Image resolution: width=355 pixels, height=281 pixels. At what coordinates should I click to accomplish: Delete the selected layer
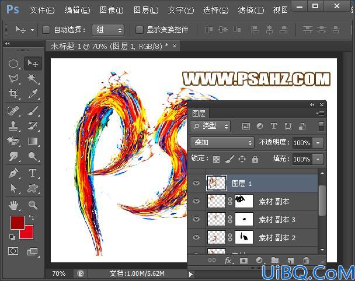point(306,261)
